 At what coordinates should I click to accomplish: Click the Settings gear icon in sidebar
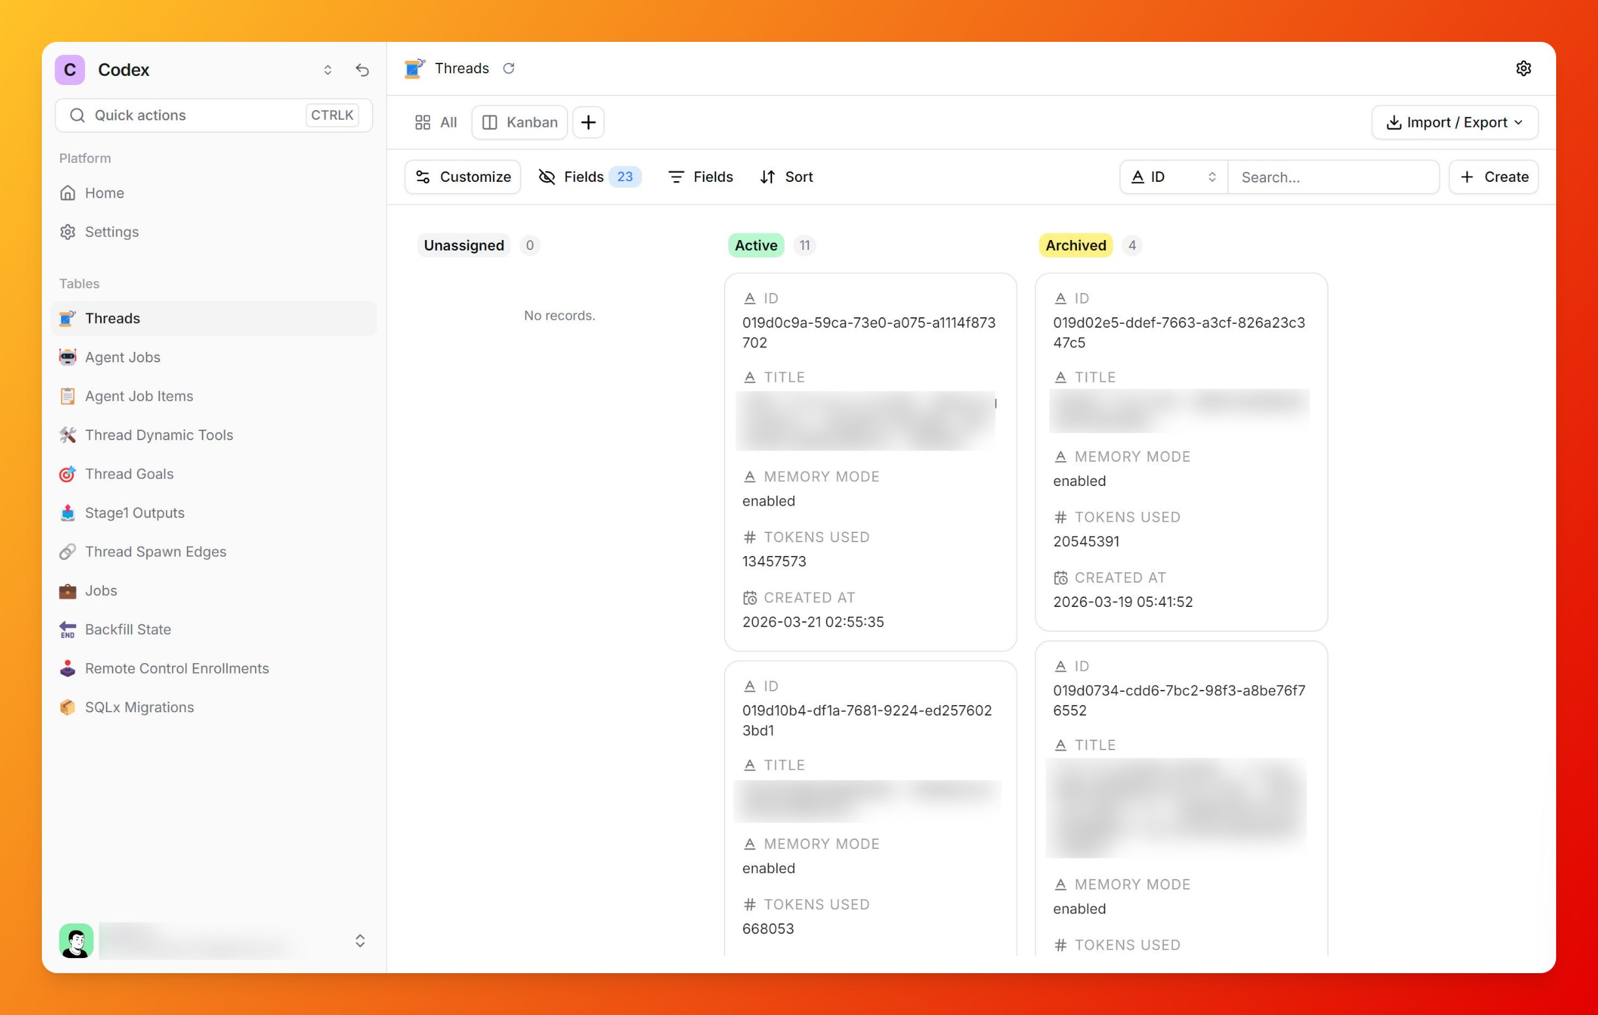pyautogui.click(x=68, y=232)
